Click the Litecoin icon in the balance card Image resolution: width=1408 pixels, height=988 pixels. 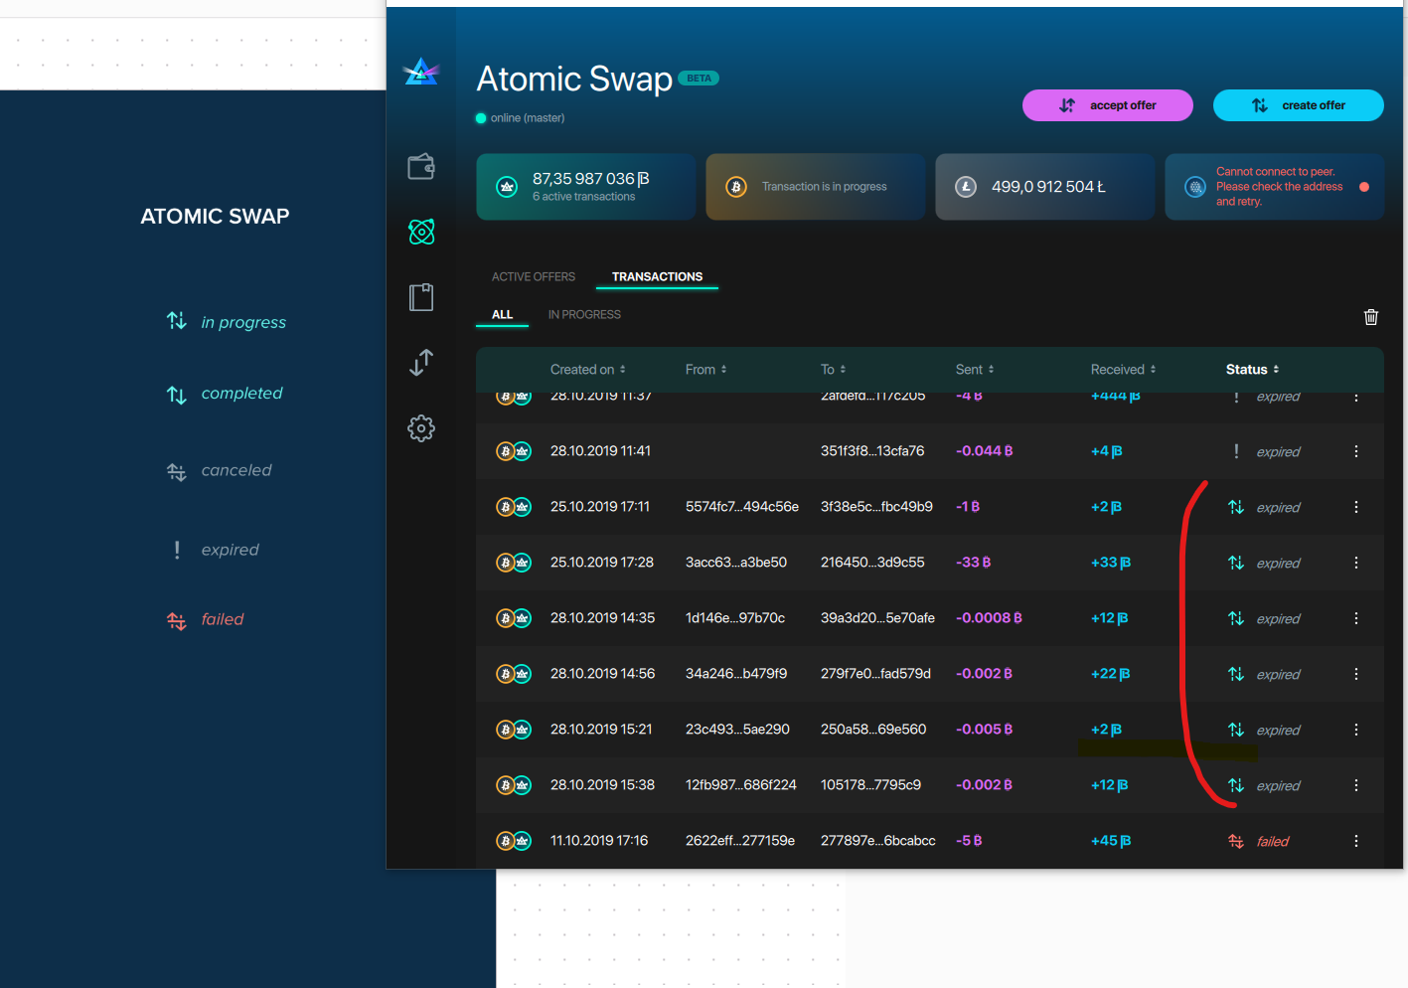pos(965,186)
